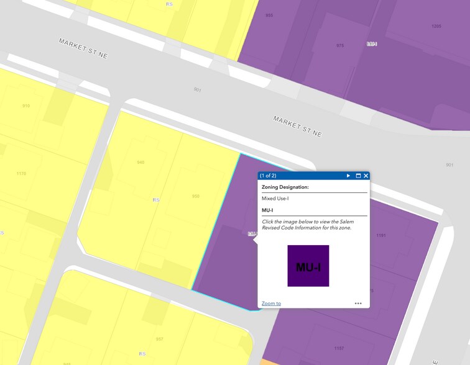The height and width of the screenshot is (365, 470).
Task: Select purple parcel 975
Action: (340, 46)
